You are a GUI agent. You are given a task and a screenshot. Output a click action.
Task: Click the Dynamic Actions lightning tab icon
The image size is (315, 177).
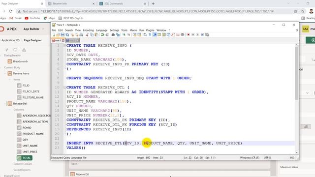6,50
